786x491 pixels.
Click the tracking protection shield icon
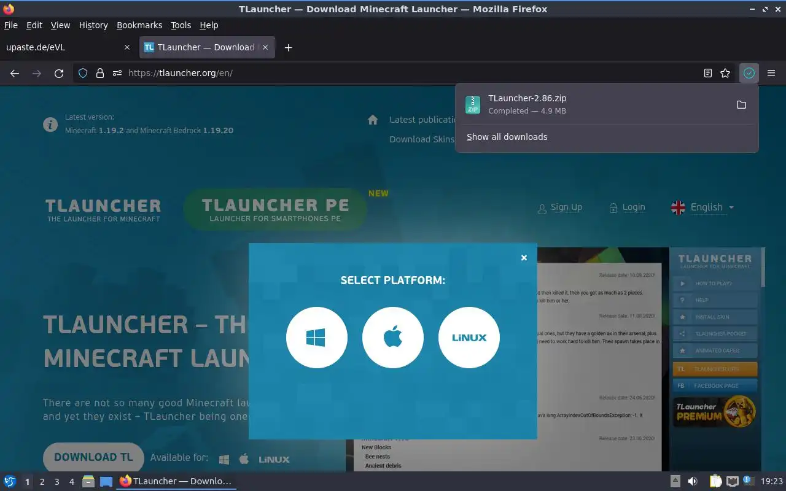click(83, 73)
